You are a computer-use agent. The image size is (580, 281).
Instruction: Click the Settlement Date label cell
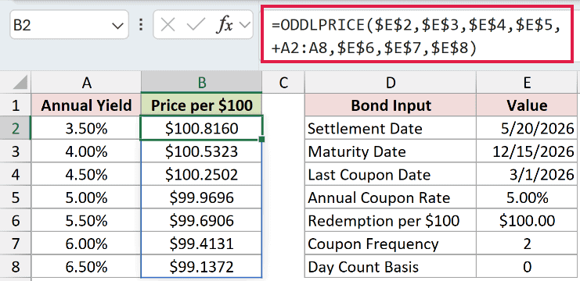pyautogui.click(x=391, y=128)
